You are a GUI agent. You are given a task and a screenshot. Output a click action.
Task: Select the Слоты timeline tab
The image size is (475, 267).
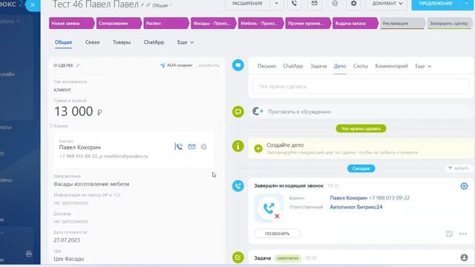pyautogui.click(x=361, y=66)
